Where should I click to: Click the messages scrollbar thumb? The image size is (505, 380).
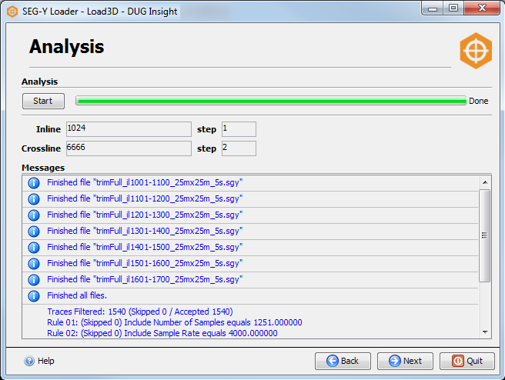(x=484, y=235)
